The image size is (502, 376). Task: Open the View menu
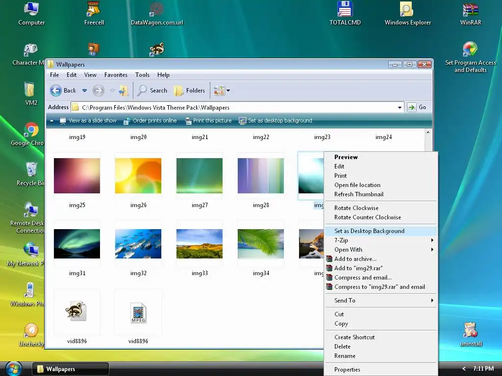click(90, 75)
